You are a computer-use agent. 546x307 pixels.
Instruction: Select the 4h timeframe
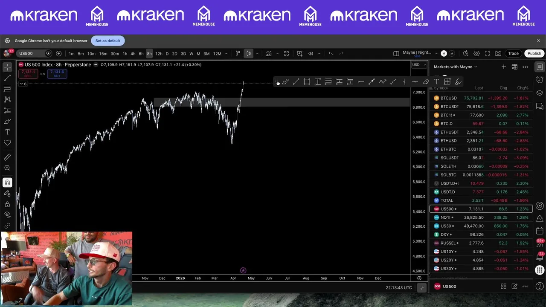click(x=133, y=54)
